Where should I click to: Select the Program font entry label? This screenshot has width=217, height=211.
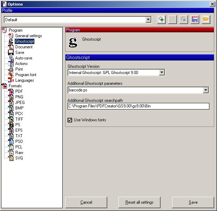pyautogui.click(x=26, y=75)
